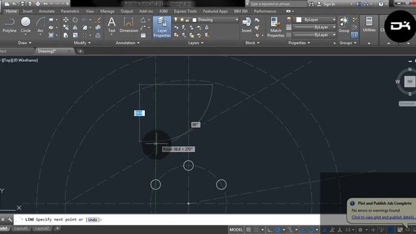Add a new drawing tab with plus
The image size is (416, 234).
click(81, 51)
